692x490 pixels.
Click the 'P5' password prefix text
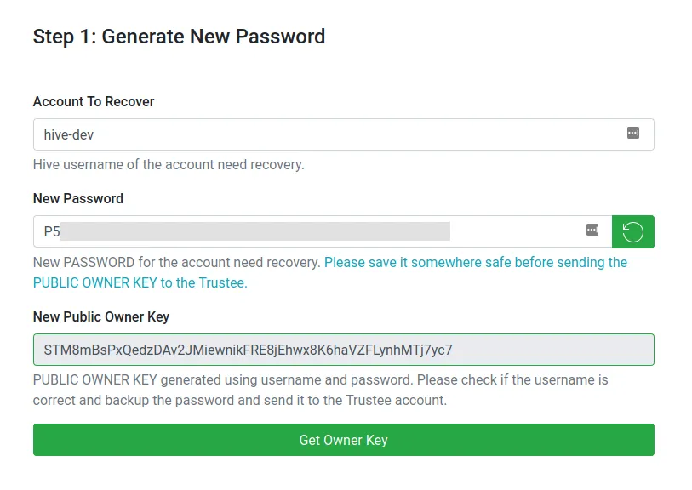51,231
